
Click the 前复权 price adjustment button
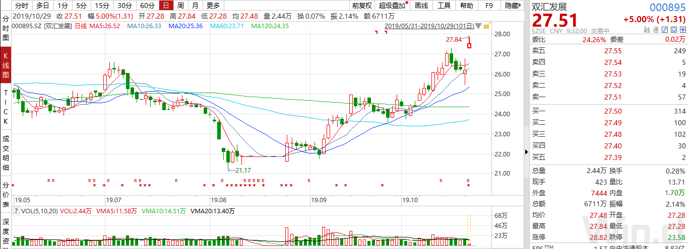pos(362,6)
